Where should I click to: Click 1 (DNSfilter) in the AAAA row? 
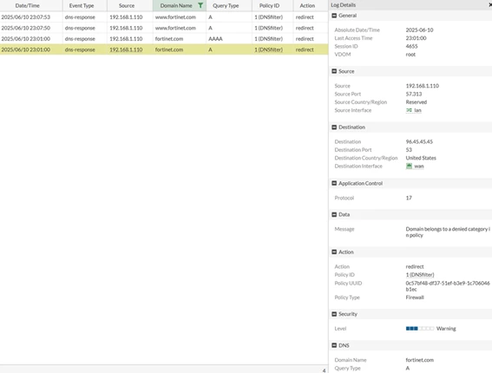[x=269, y=39]
